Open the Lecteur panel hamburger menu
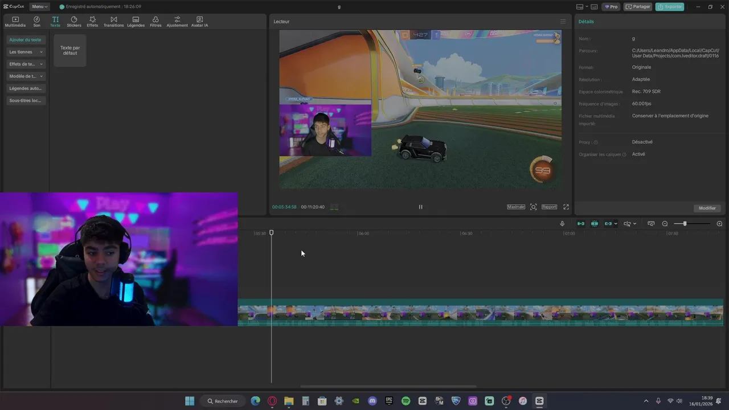The image size is (729, 410). 563,22
